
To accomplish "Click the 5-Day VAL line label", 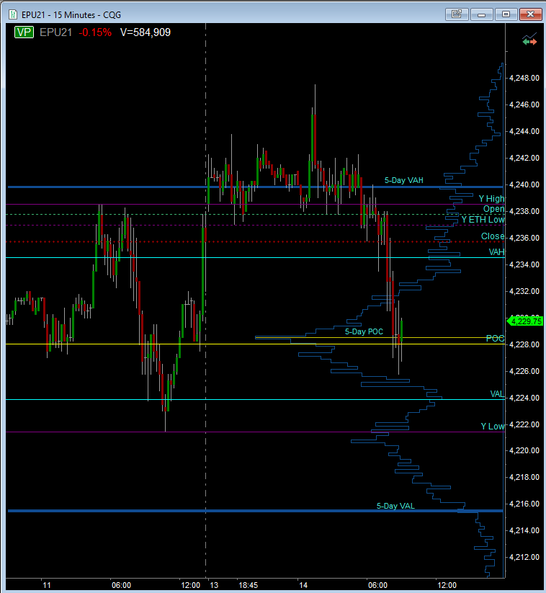I will pyautogui.click(x=395, y=506).
